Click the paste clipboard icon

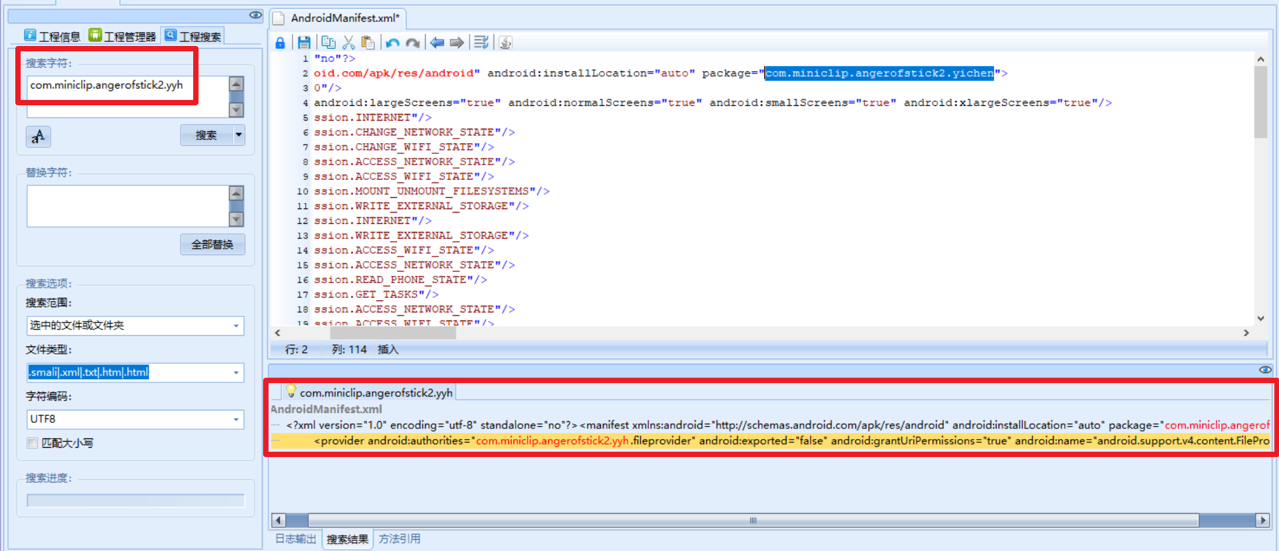(x=368, y=43)
